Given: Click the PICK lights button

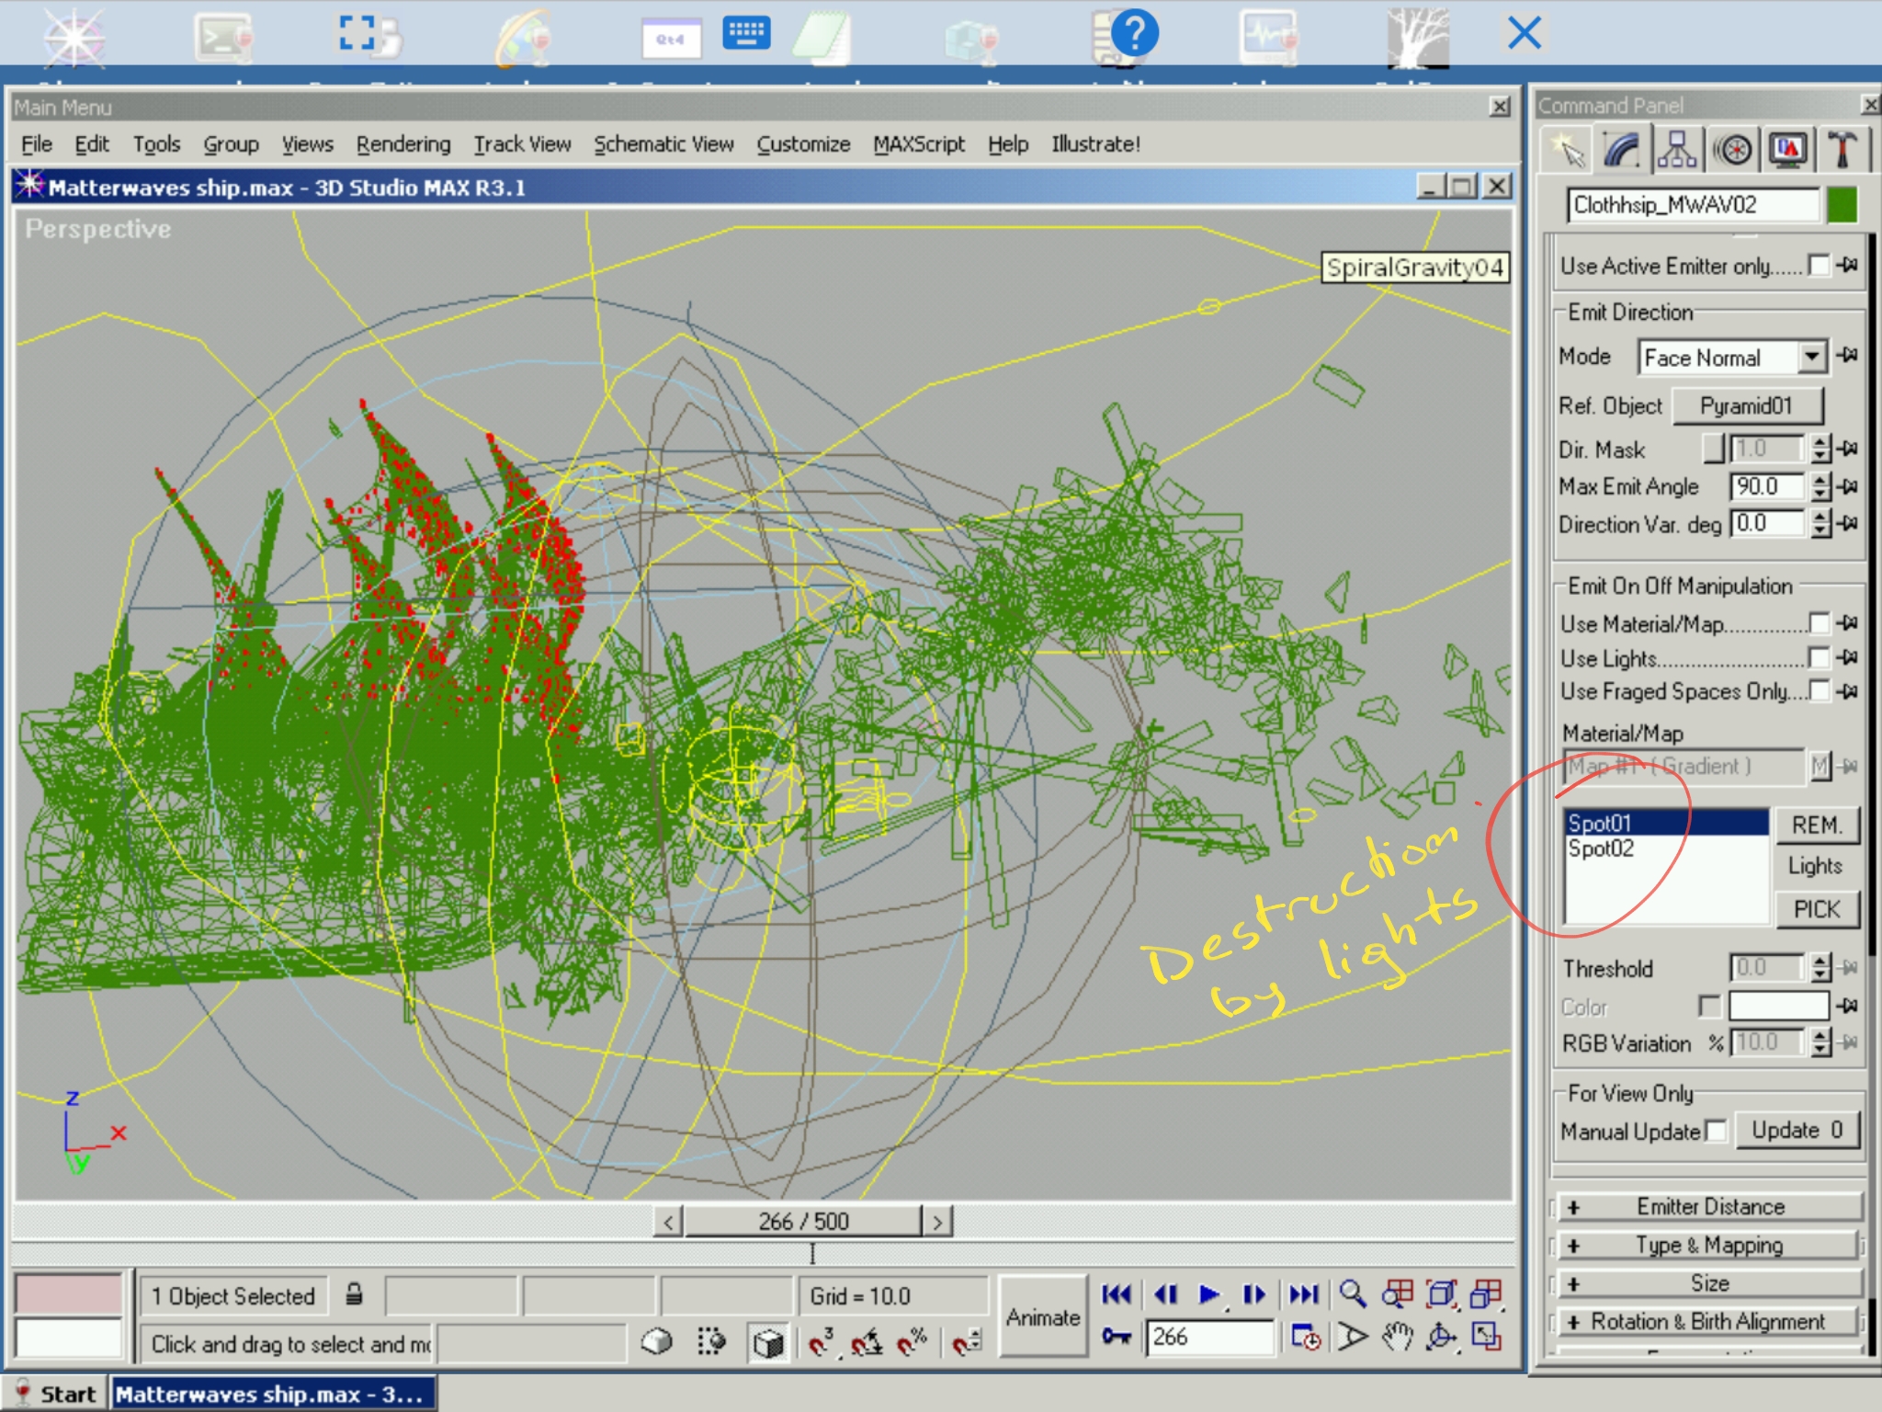Looking at the screenshot, I should pyautogui.click(x=1816, y=909).
